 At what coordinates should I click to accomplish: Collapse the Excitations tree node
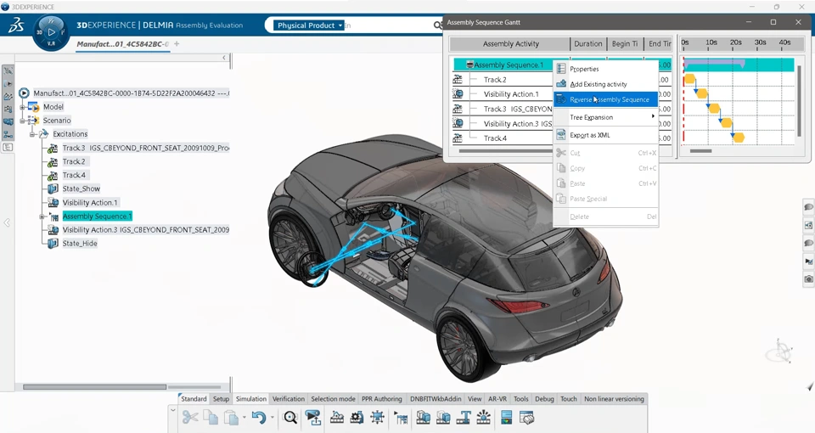click(x=32, y=134)
